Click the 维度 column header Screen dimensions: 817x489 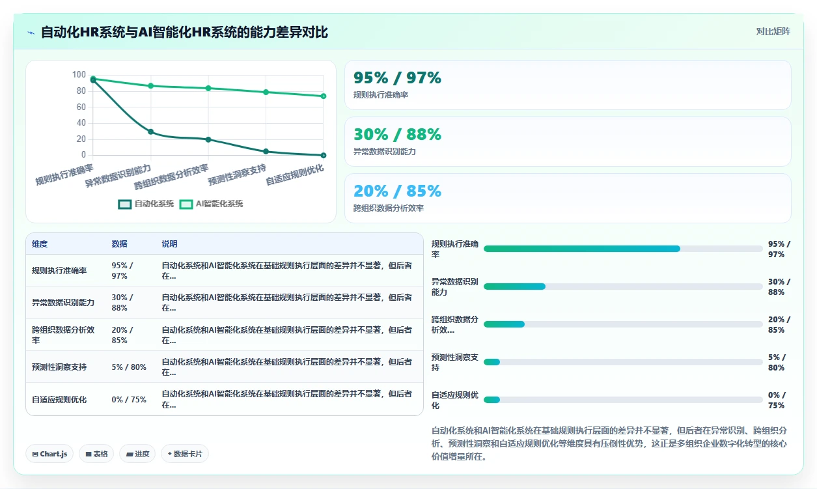(40, 244)
